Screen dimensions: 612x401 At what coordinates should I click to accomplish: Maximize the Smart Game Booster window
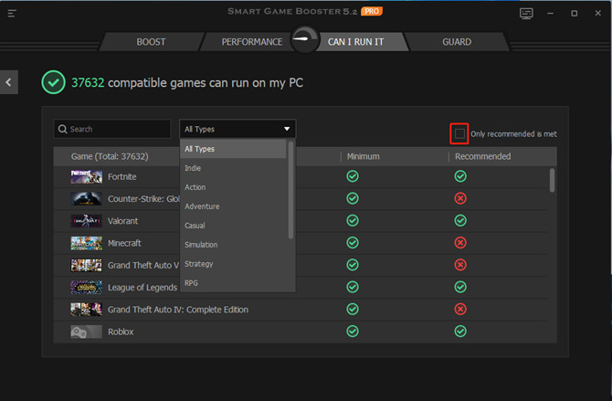click(x=575, y=14)
